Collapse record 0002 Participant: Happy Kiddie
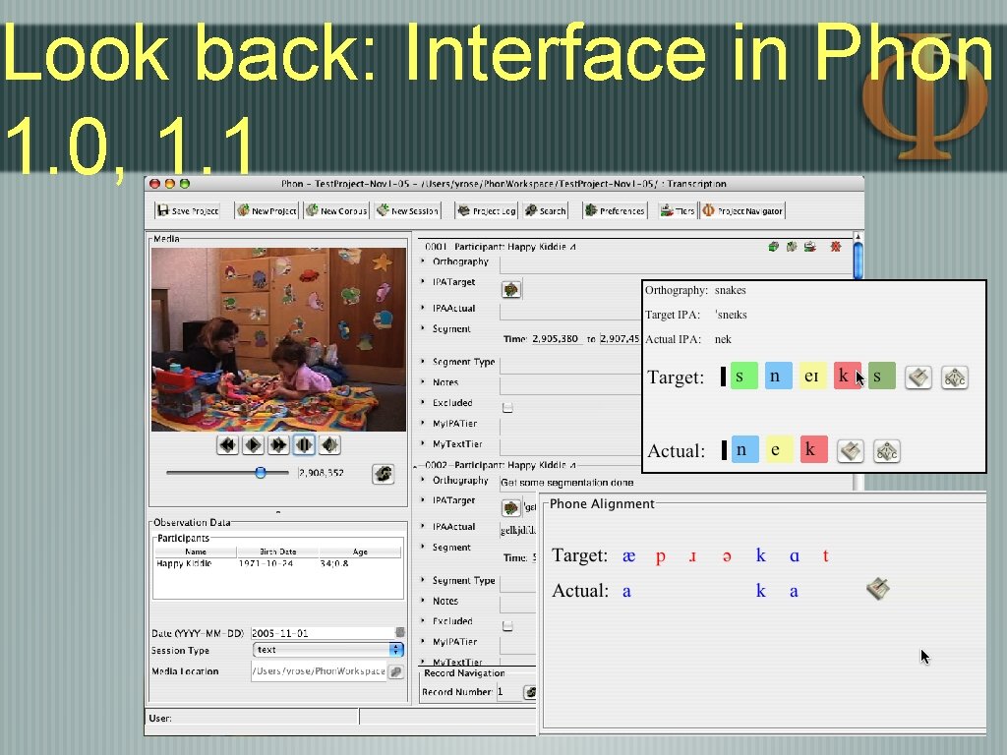1007x755 pixels. coord(416,465)
